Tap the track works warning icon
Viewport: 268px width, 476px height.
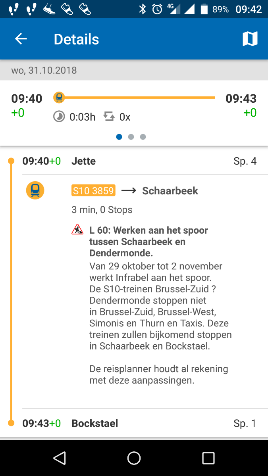tap(77, 230)
